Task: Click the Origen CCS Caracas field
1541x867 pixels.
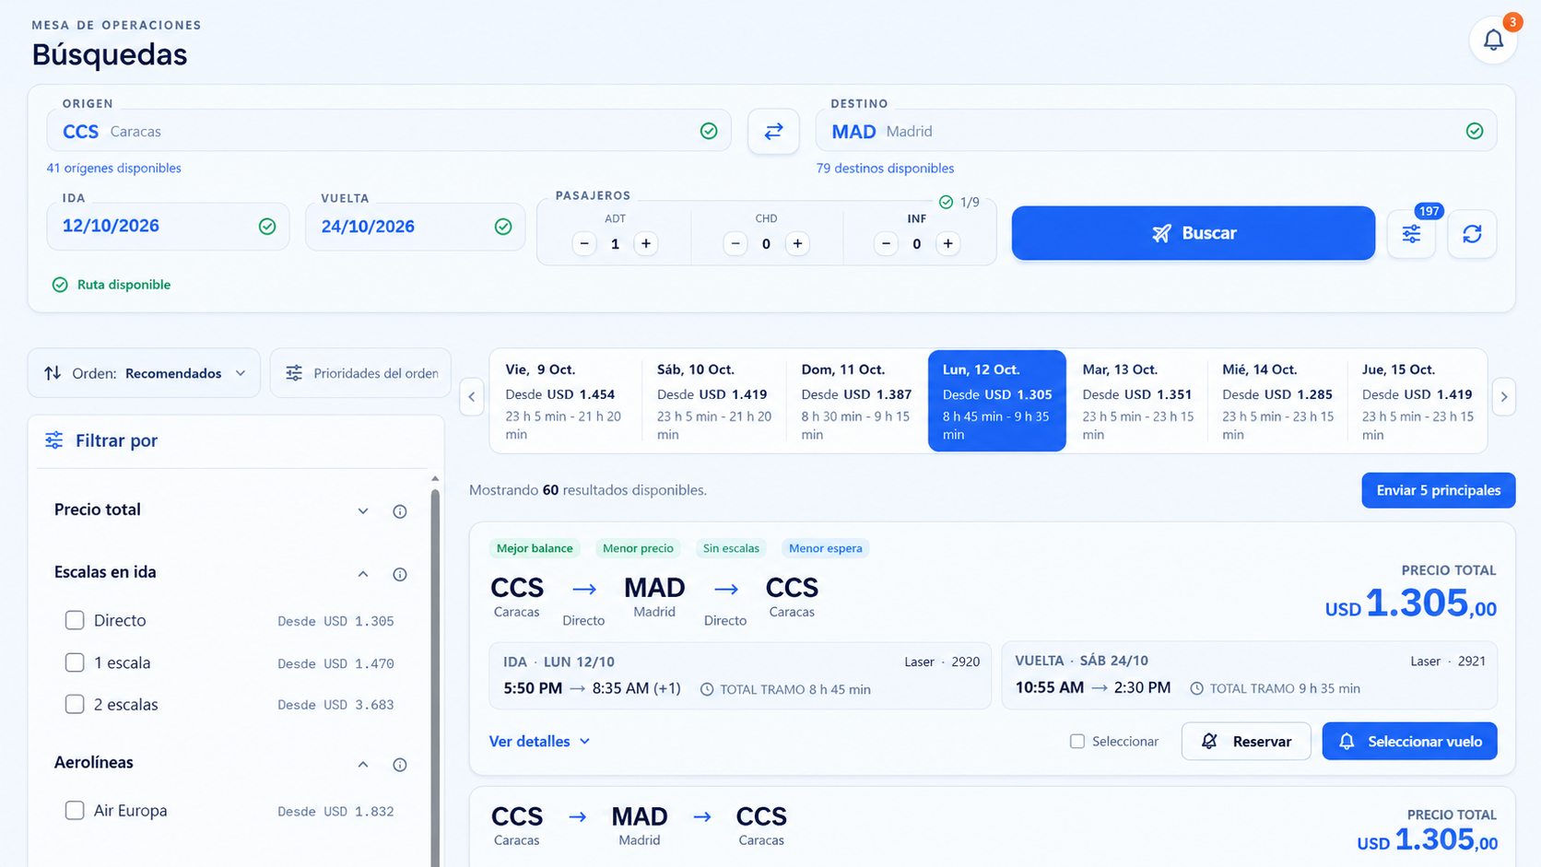Action: pyautogui.click(x=389, y=131)
